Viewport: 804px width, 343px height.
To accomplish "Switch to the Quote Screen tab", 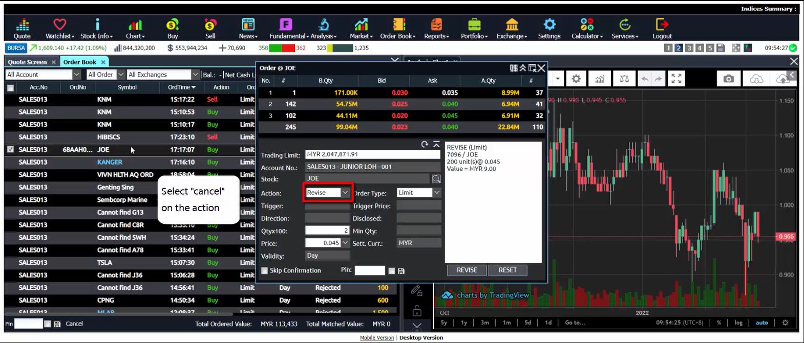I will pyautogui.click(x=27, y=62).
